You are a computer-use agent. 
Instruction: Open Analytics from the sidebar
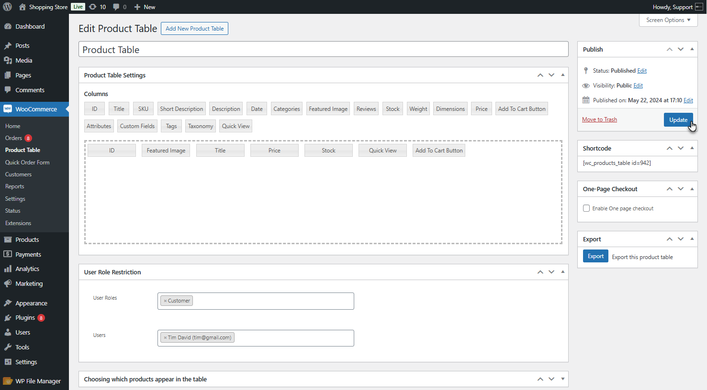point(27,269)
